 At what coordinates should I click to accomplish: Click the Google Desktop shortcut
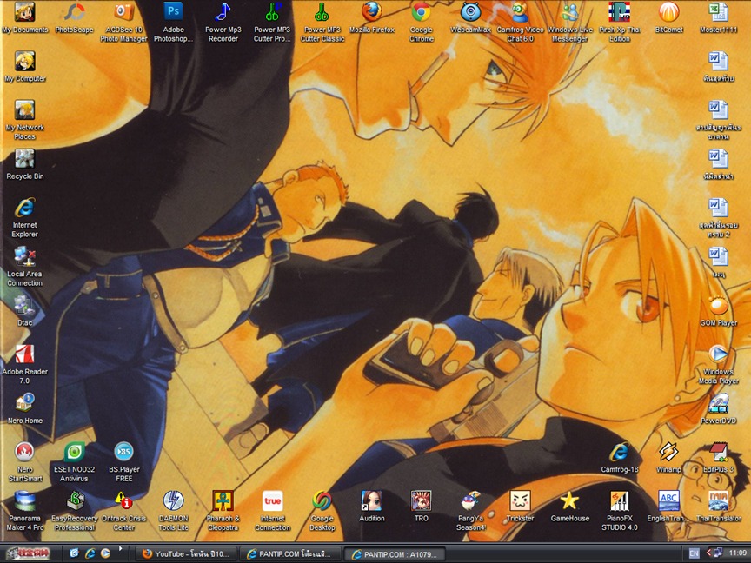pos(322,511)
